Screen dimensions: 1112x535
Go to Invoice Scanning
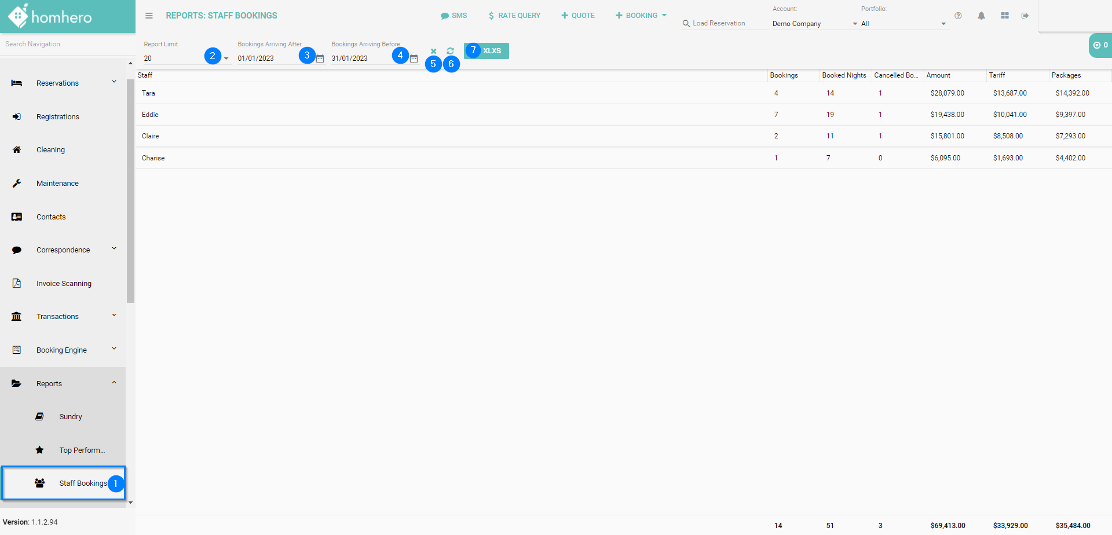[x=64, y=283]
